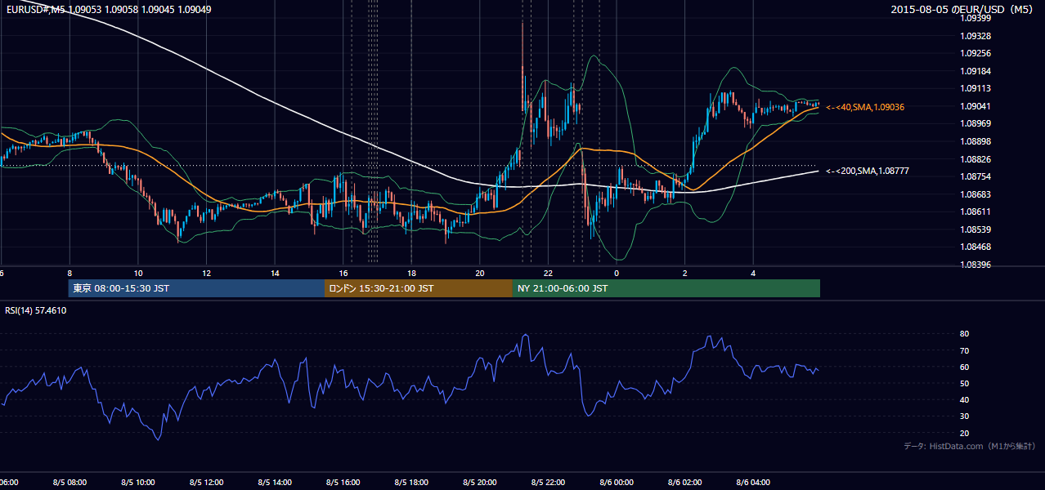Click price axis value 1.09184
This screenshot has width=1045, height=490.
(975, 71)
